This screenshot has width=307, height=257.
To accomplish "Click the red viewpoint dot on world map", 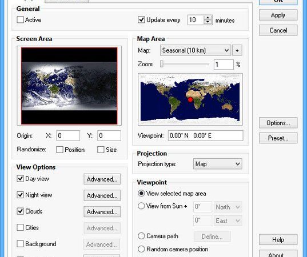I will click(x=190, y=99).
